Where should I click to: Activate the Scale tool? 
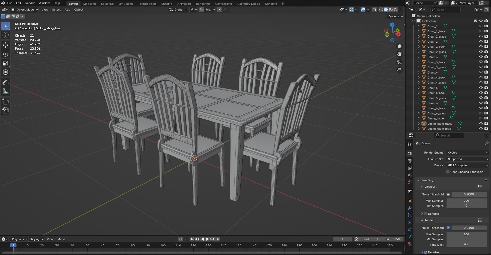tap(5, 63)
